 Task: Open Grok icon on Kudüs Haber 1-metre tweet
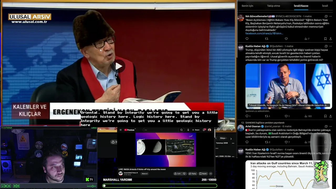point(326,46)
